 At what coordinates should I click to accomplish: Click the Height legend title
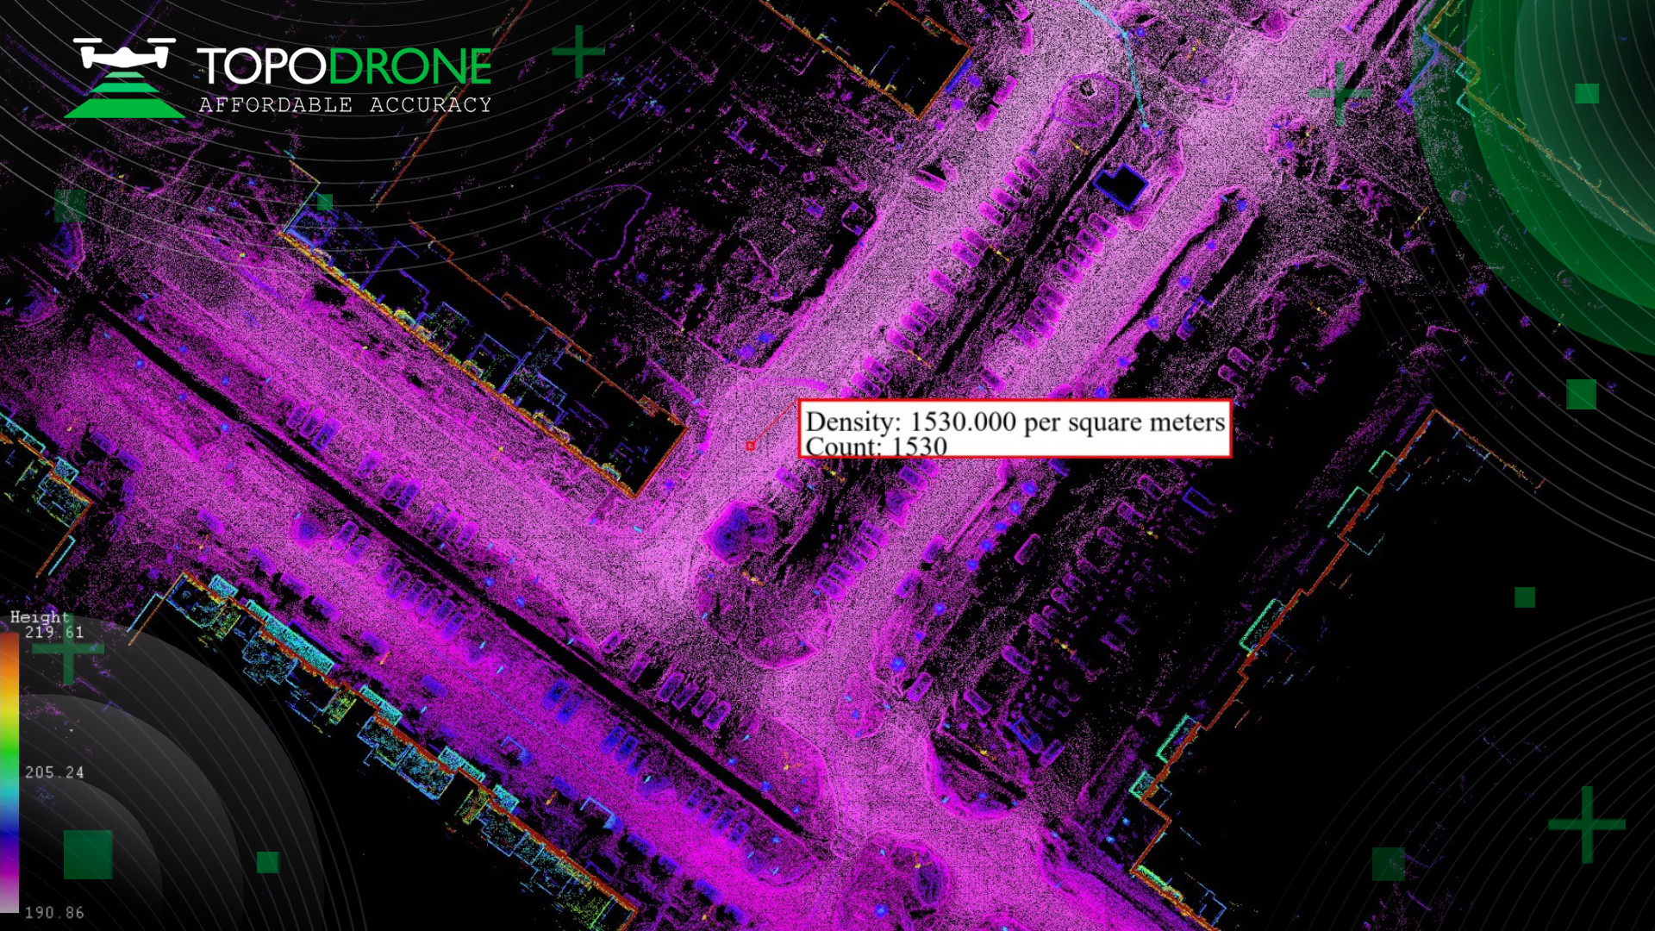tap(39, 617)
